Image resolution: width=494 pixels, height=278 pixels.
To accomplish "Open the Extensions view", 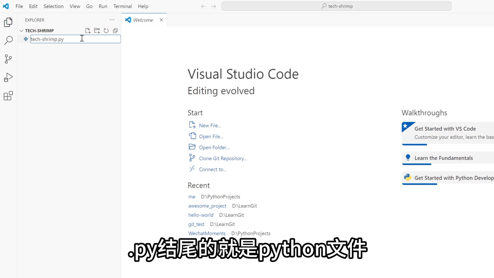I will [x=8, y=96].
